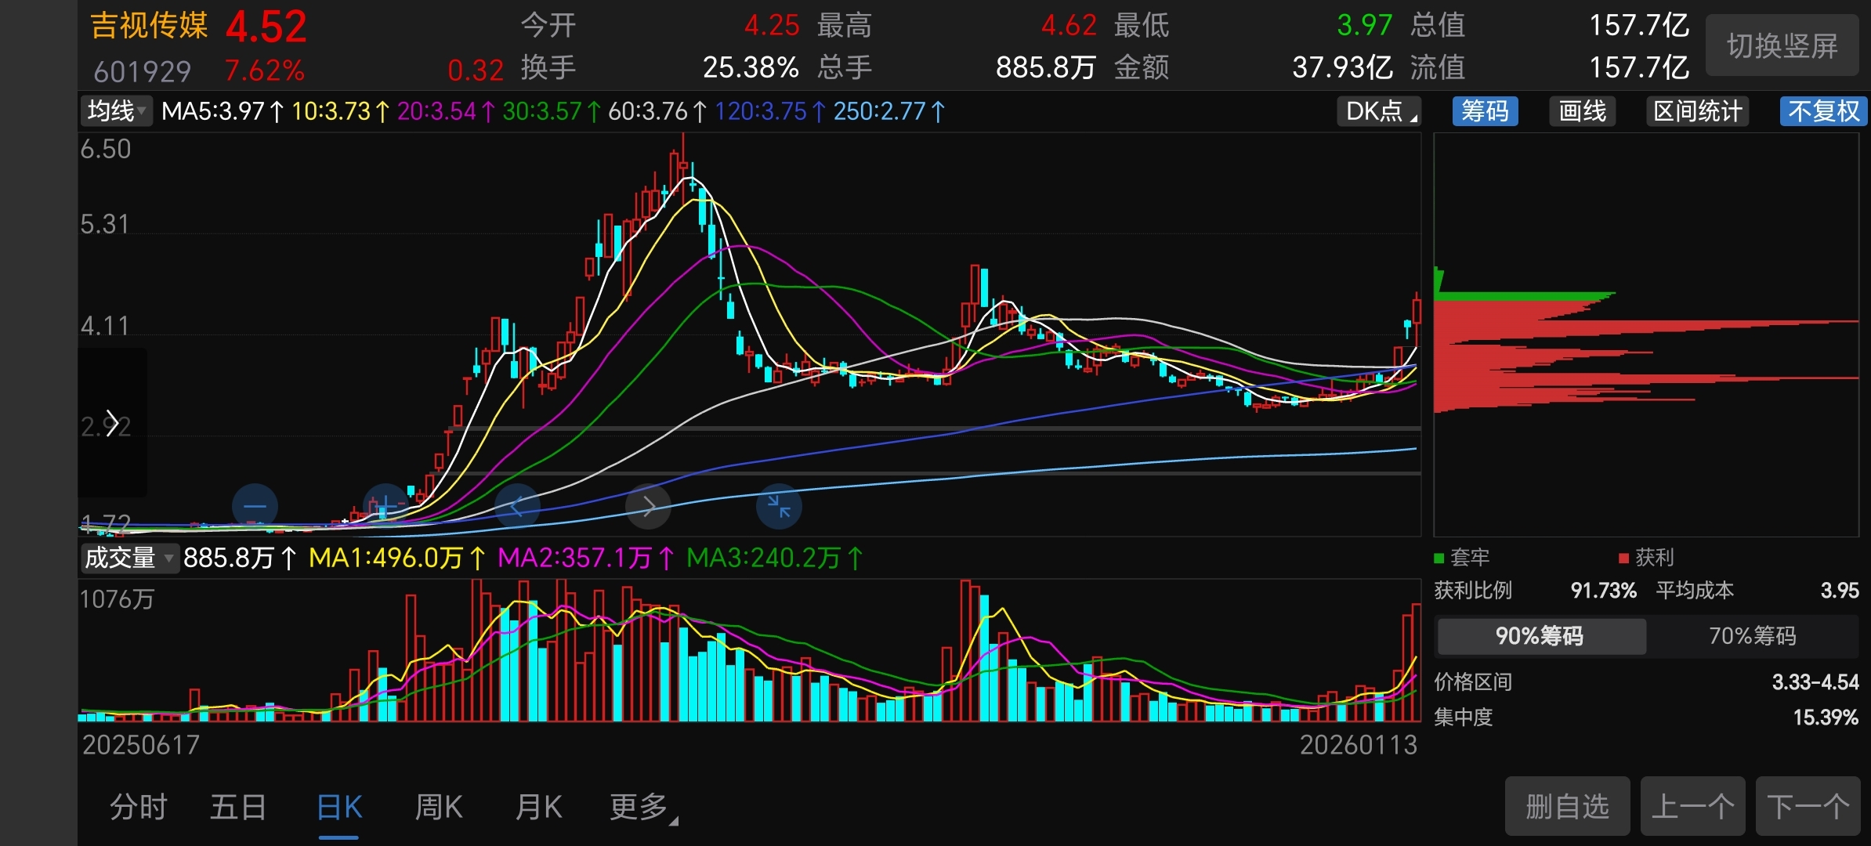Viewport: 1871px width, 846px height.
Task: Open the DK点 dropdown
Action: pos(1380,111)
